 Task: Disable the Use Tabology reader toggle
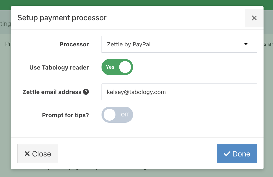tap(117, 67)
